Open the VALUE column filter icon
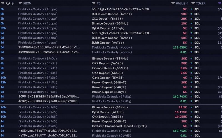The image size is (222, 138). (173, 3)
